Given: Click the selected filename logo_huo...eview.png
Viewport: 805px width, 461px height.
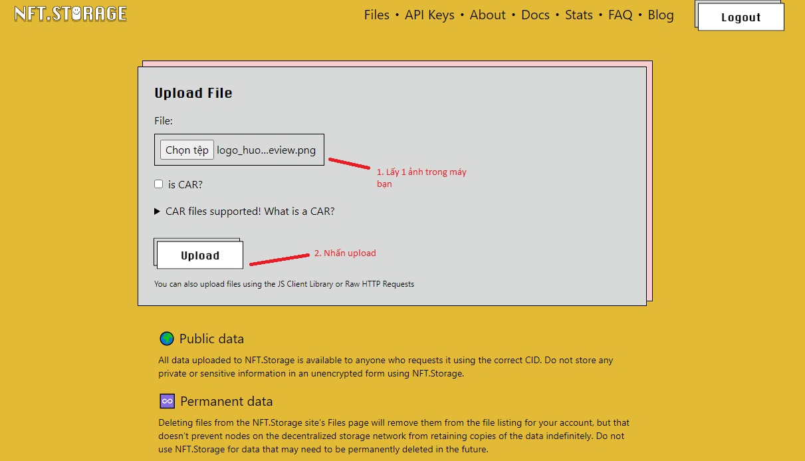Looking at the screenshot, I should pyautogui.click(x=266, y=150).
